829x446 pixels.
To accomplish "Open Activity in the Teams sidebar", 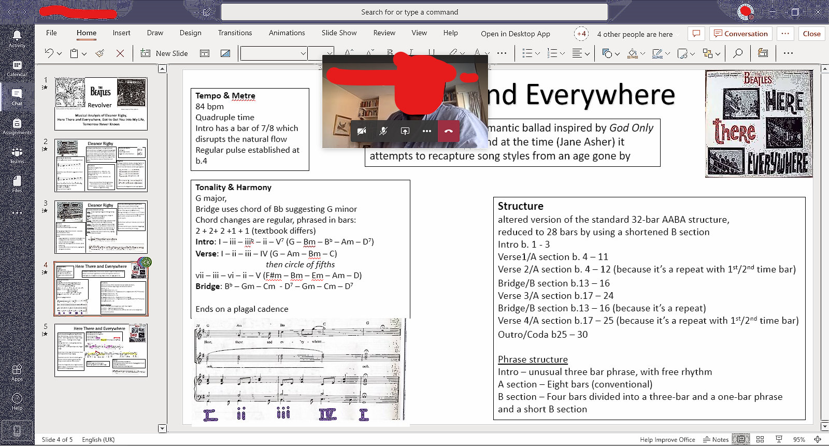I will pyautogui.click(x=17, y=39).
